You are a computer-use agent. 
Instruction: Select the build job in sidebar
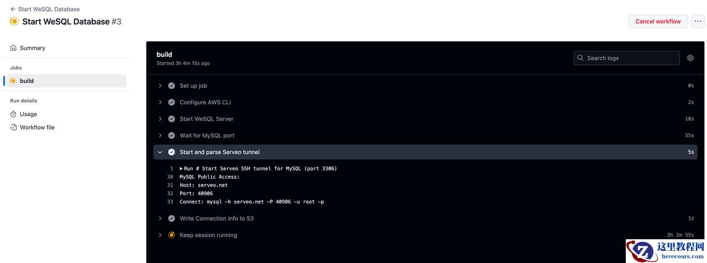tap(66, 81)
